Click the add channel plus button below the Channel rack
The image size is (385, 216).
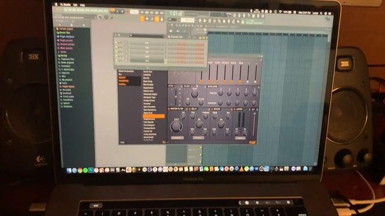(x=147, y=68)
